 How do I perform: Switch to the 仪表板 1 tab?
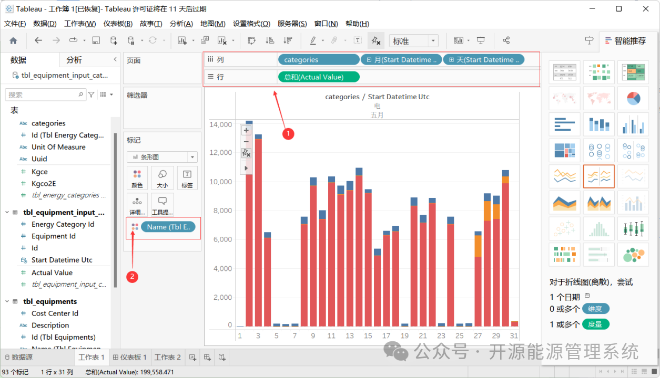click(129, 358)
